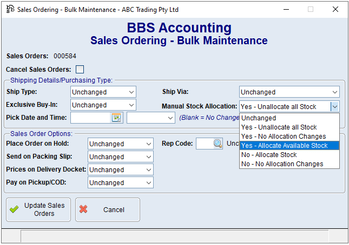Click the Rep Code search magnifier icon
This screenshot has width=349, height=245.
(217, 144)
